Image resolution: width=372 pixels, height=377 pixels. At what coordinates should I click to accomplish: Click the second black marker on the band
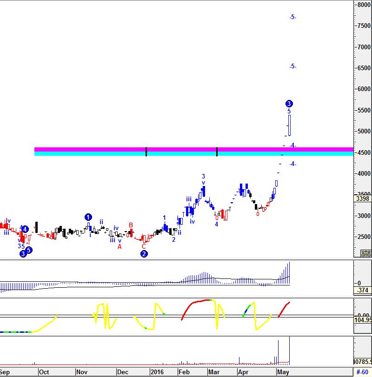pos(217,152)
